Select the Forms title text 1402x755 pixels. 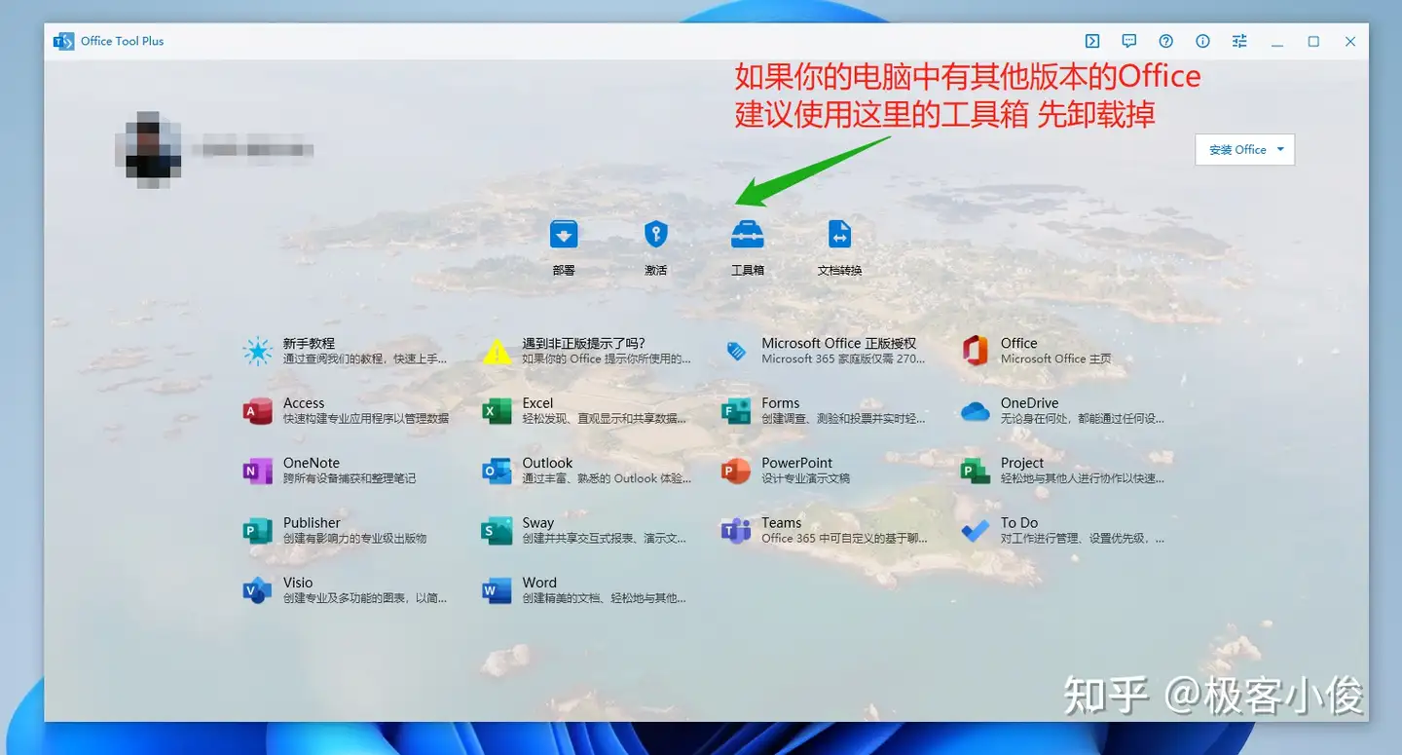pos(781,403)
